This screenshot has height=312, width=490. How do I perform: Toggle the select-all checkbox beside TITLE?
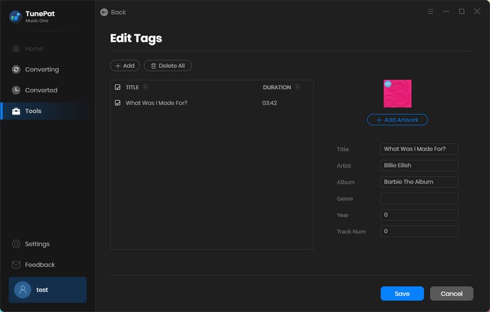click(x=118, y=87)
